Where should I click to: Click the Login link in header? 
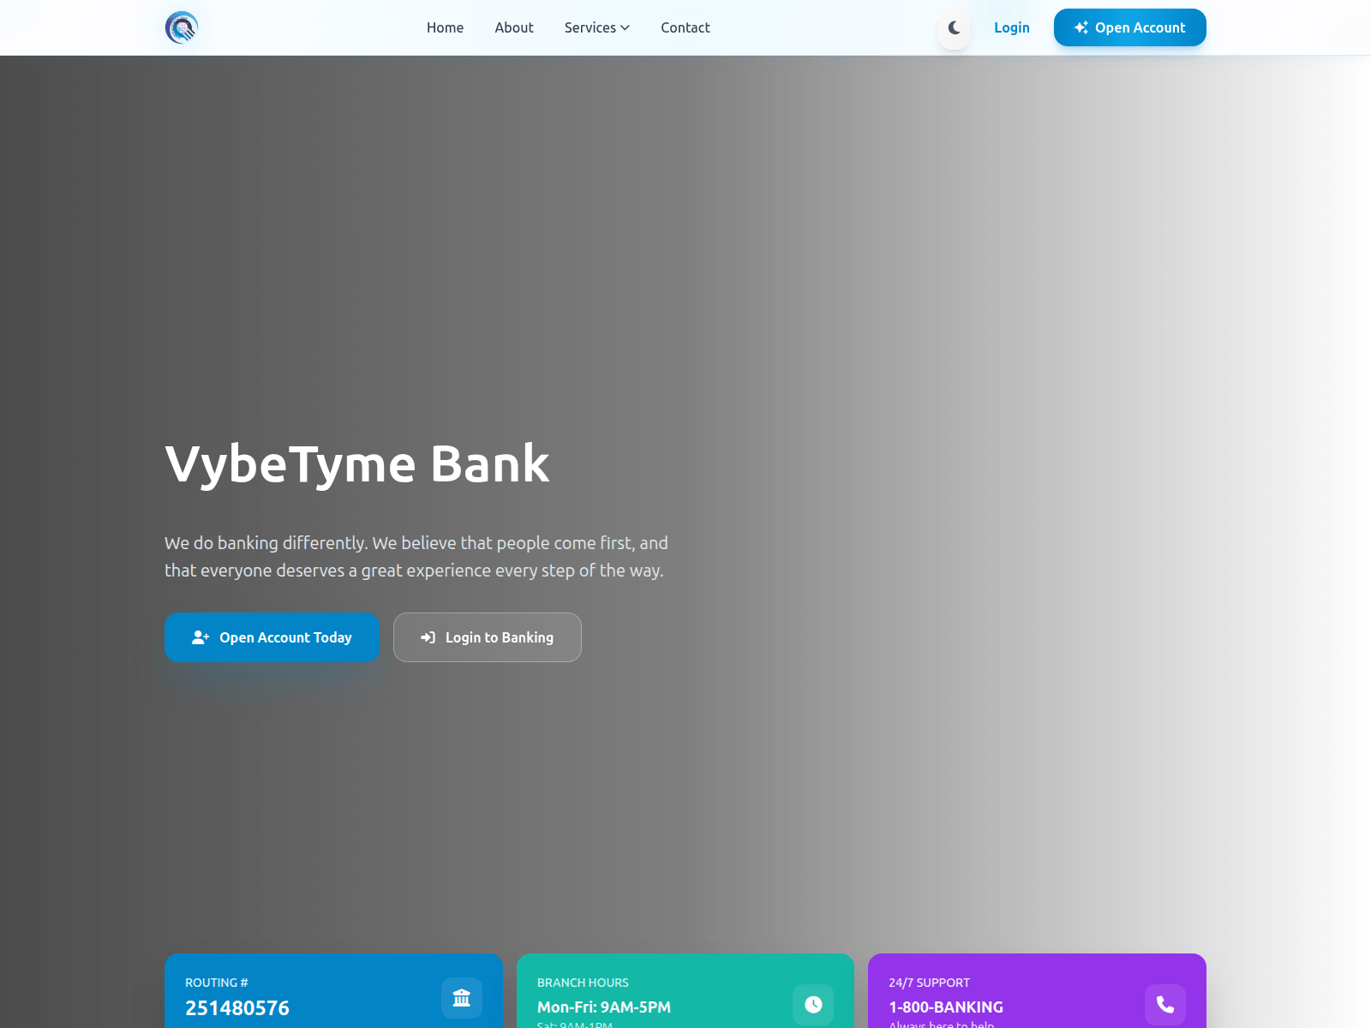(x=1011, y=27)
